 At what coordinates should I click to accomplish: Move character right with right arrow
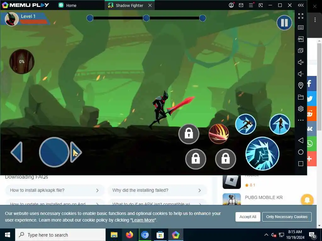click(76, 152)
